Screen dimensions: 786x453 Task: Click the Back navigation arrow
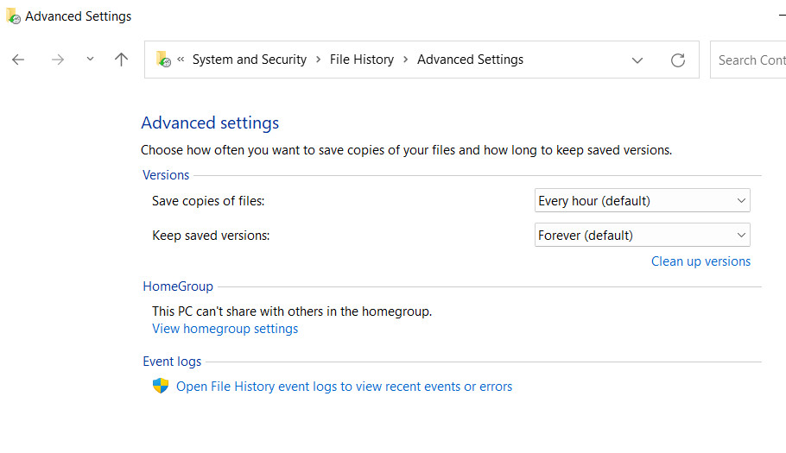[x=18, y=60]
